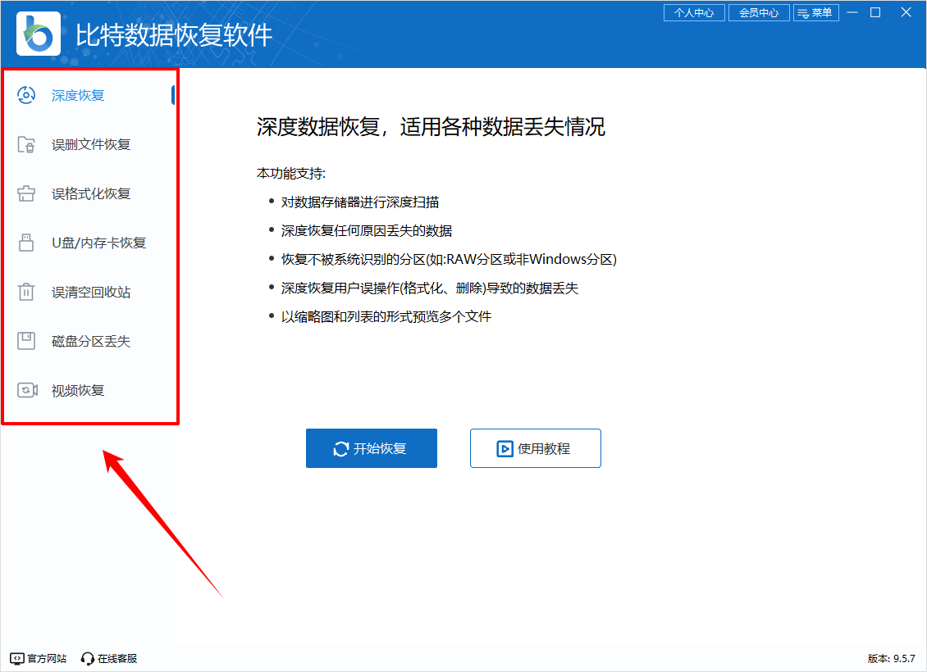Viewport: 927px width, 672px height.
Task: Click the 比特数据恢复软件 title text
Action: tap(174, 35)
